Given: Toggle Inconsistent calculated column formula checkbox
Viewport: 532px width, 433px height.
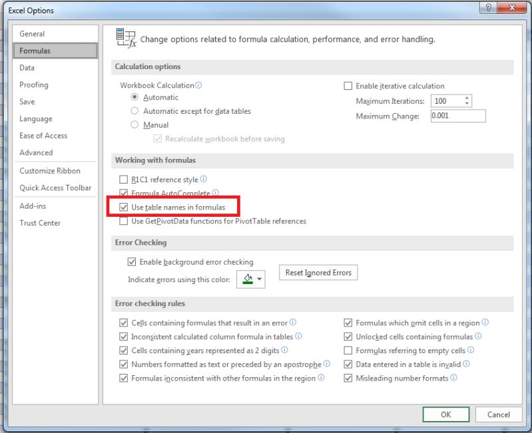Looking at the screenshot, I should coord(123,337).
